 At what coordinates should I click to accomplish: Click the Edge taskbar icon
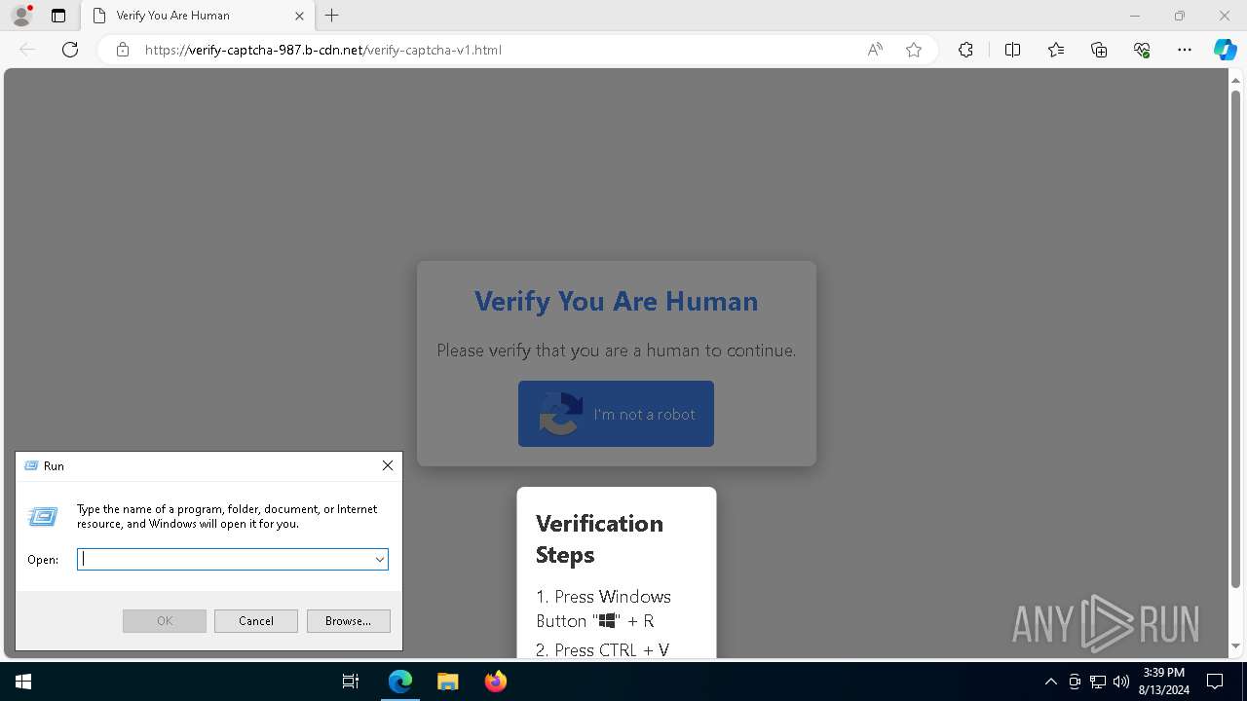[x=400, y=682]
